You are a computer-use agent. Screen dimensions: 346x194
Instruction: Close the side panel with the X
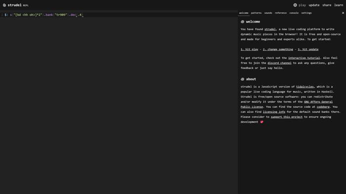coord(343,13)
